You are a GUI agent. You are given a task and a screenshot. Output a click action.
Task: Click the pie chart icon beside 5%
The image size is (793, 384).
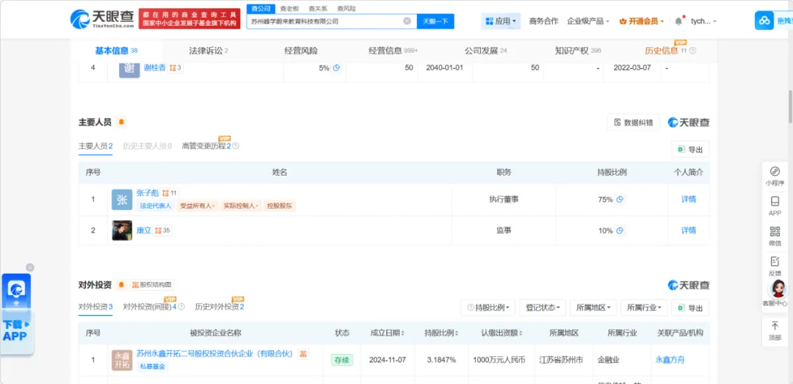click(336, 68)
